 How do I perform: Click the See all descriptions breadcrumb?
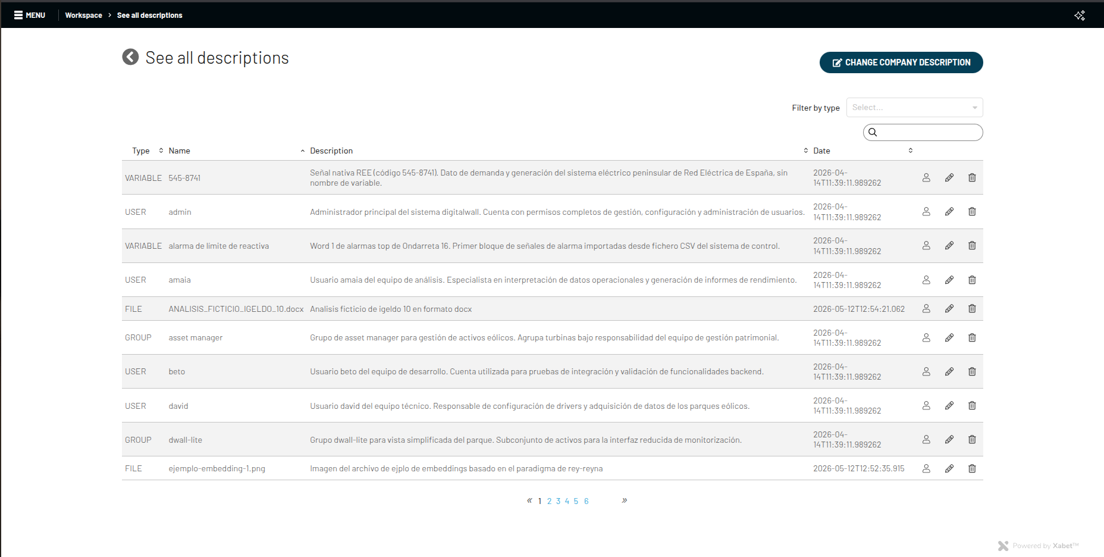pos(149,15)
